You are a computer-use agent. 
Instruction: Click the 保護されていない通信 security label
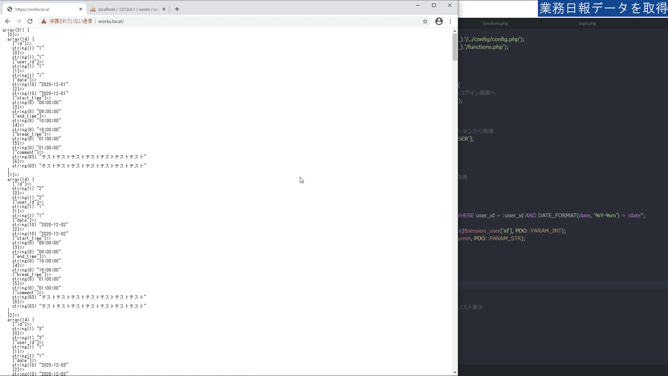[x=71, y=21]
